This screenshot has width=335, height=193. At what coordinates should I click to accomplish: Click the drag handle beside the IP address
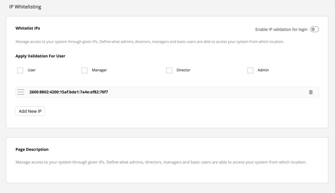[21, 92]
